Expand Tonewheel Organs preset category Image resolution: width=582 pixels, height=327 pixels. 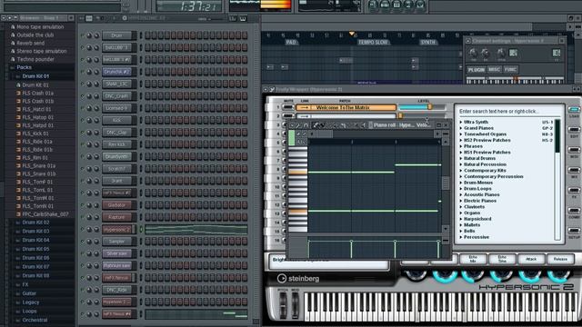(x=461, y=134)
